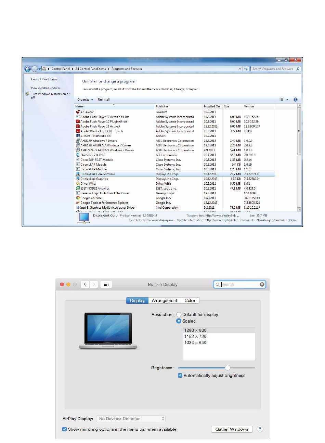Select the Driver Whiz icon
This screenshot has height=443, width=325.
[78, 184]
